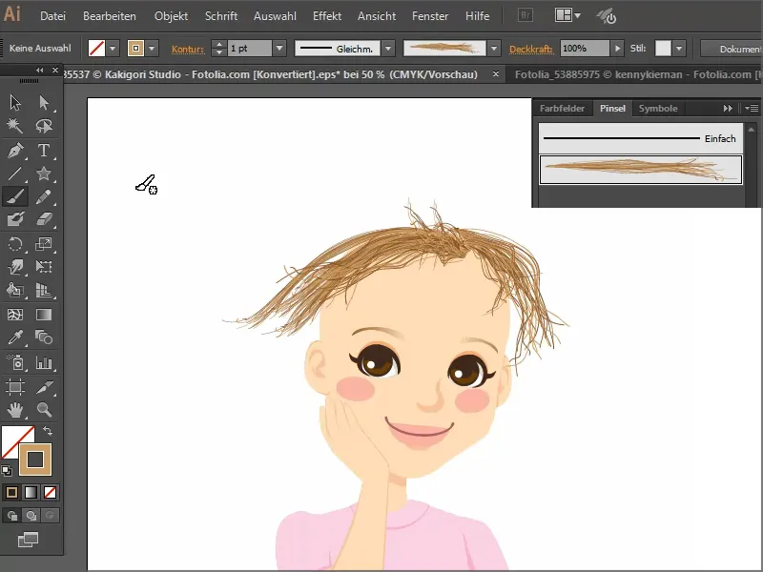
Task: Click the Dokument setup button
Action: (x=732, y=49)
